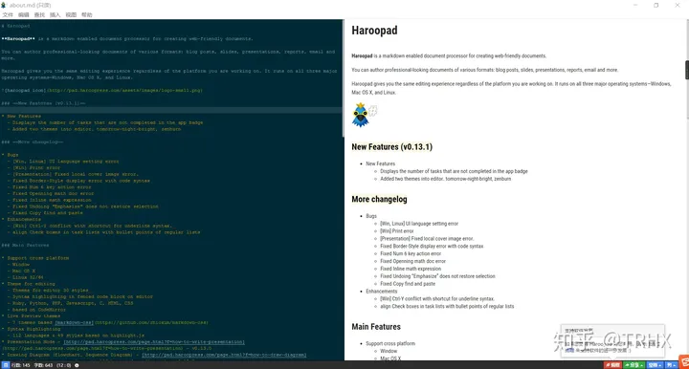The height and width of the screenshot is (369, 689).
Task: Open the blue 空格 spaces dropdown
Action: pyautogui.click(x=655, y=365)
